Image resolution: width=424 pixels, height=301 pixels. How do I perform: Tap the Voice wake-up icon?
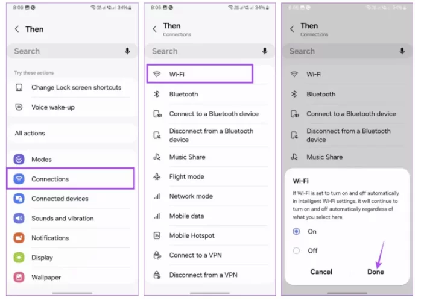pos(19,107)
